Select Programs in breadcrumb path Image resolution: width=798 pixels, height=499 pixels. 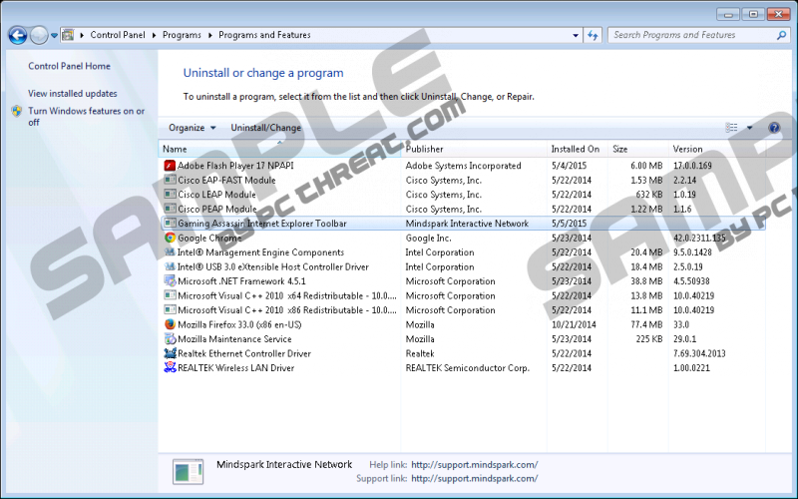(182, 35)
